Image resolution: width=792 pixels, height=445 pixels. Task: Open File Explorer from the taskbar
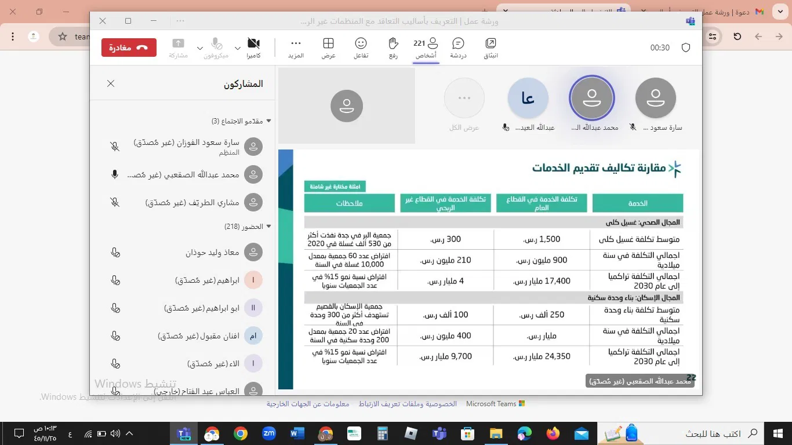pyautogui.click(x=496, y=433)
